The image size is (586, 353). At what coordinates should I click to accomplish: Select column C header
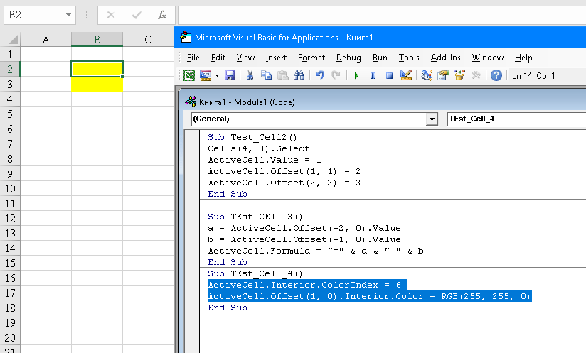tap(148, 40)
